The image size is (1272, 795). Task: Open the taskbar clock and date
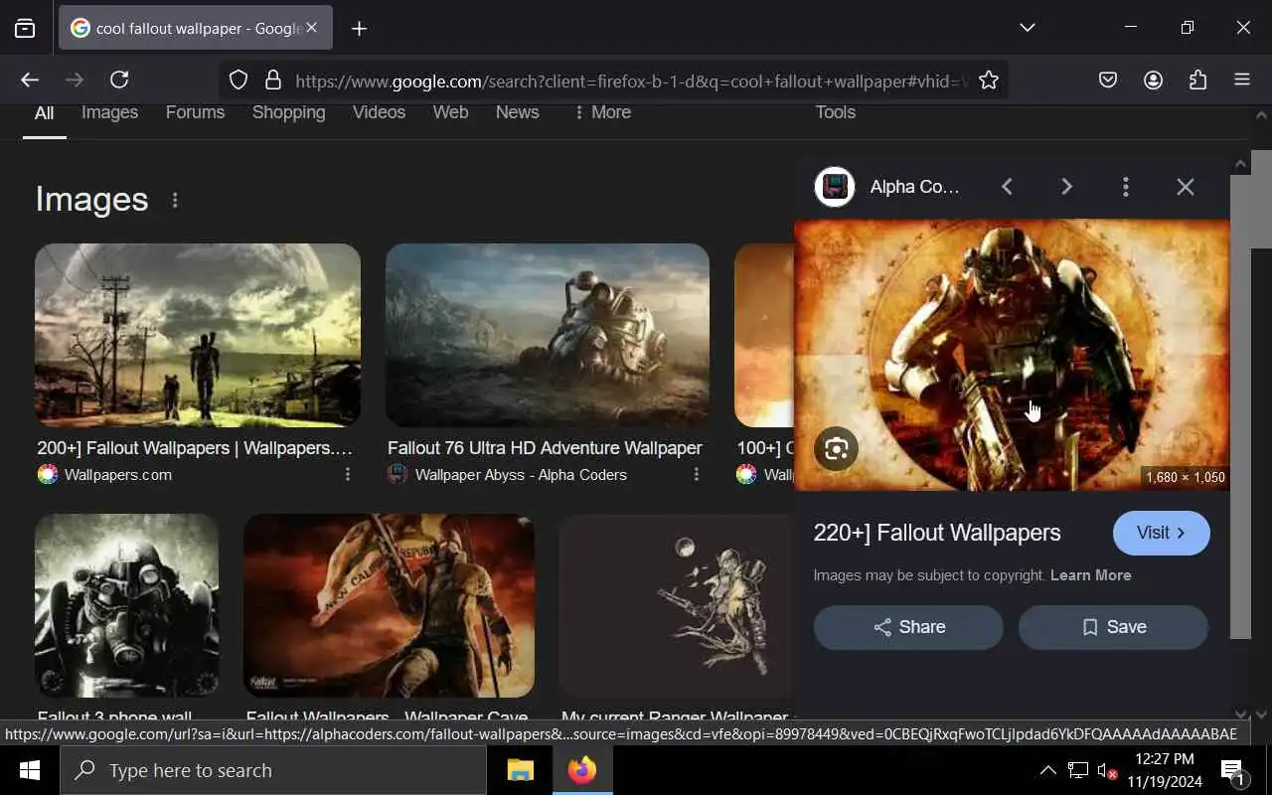coord(1165,770)
